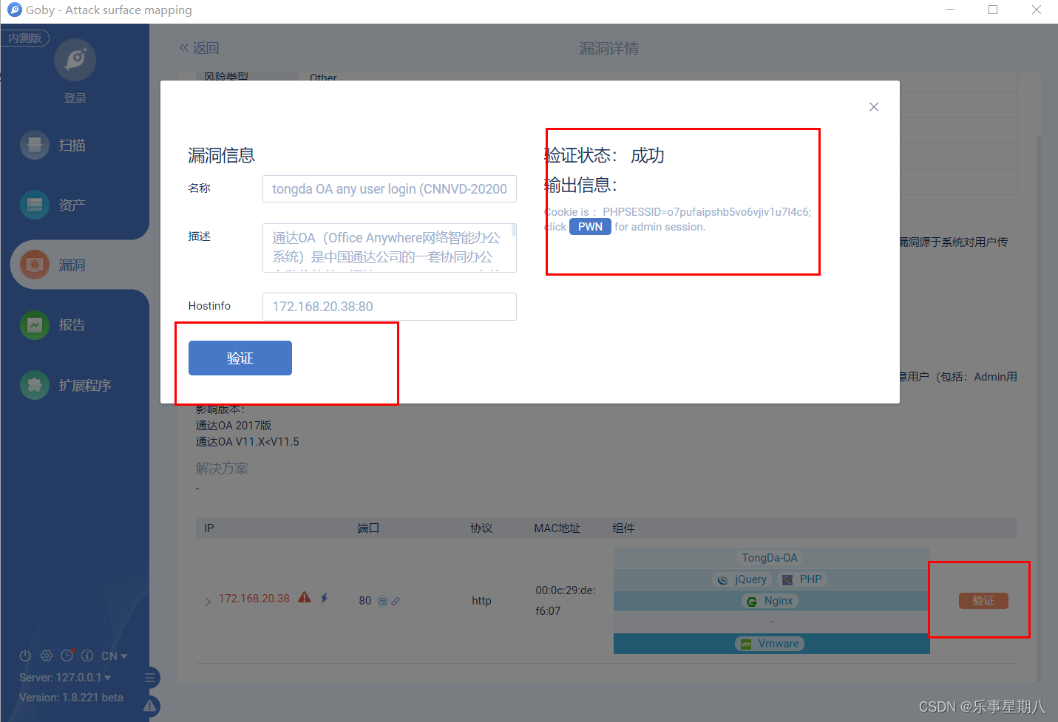The height and width of the screenshot is (722, 1058).
Task: Click the TongDa-OA component tag
Action: pos(770,558)
